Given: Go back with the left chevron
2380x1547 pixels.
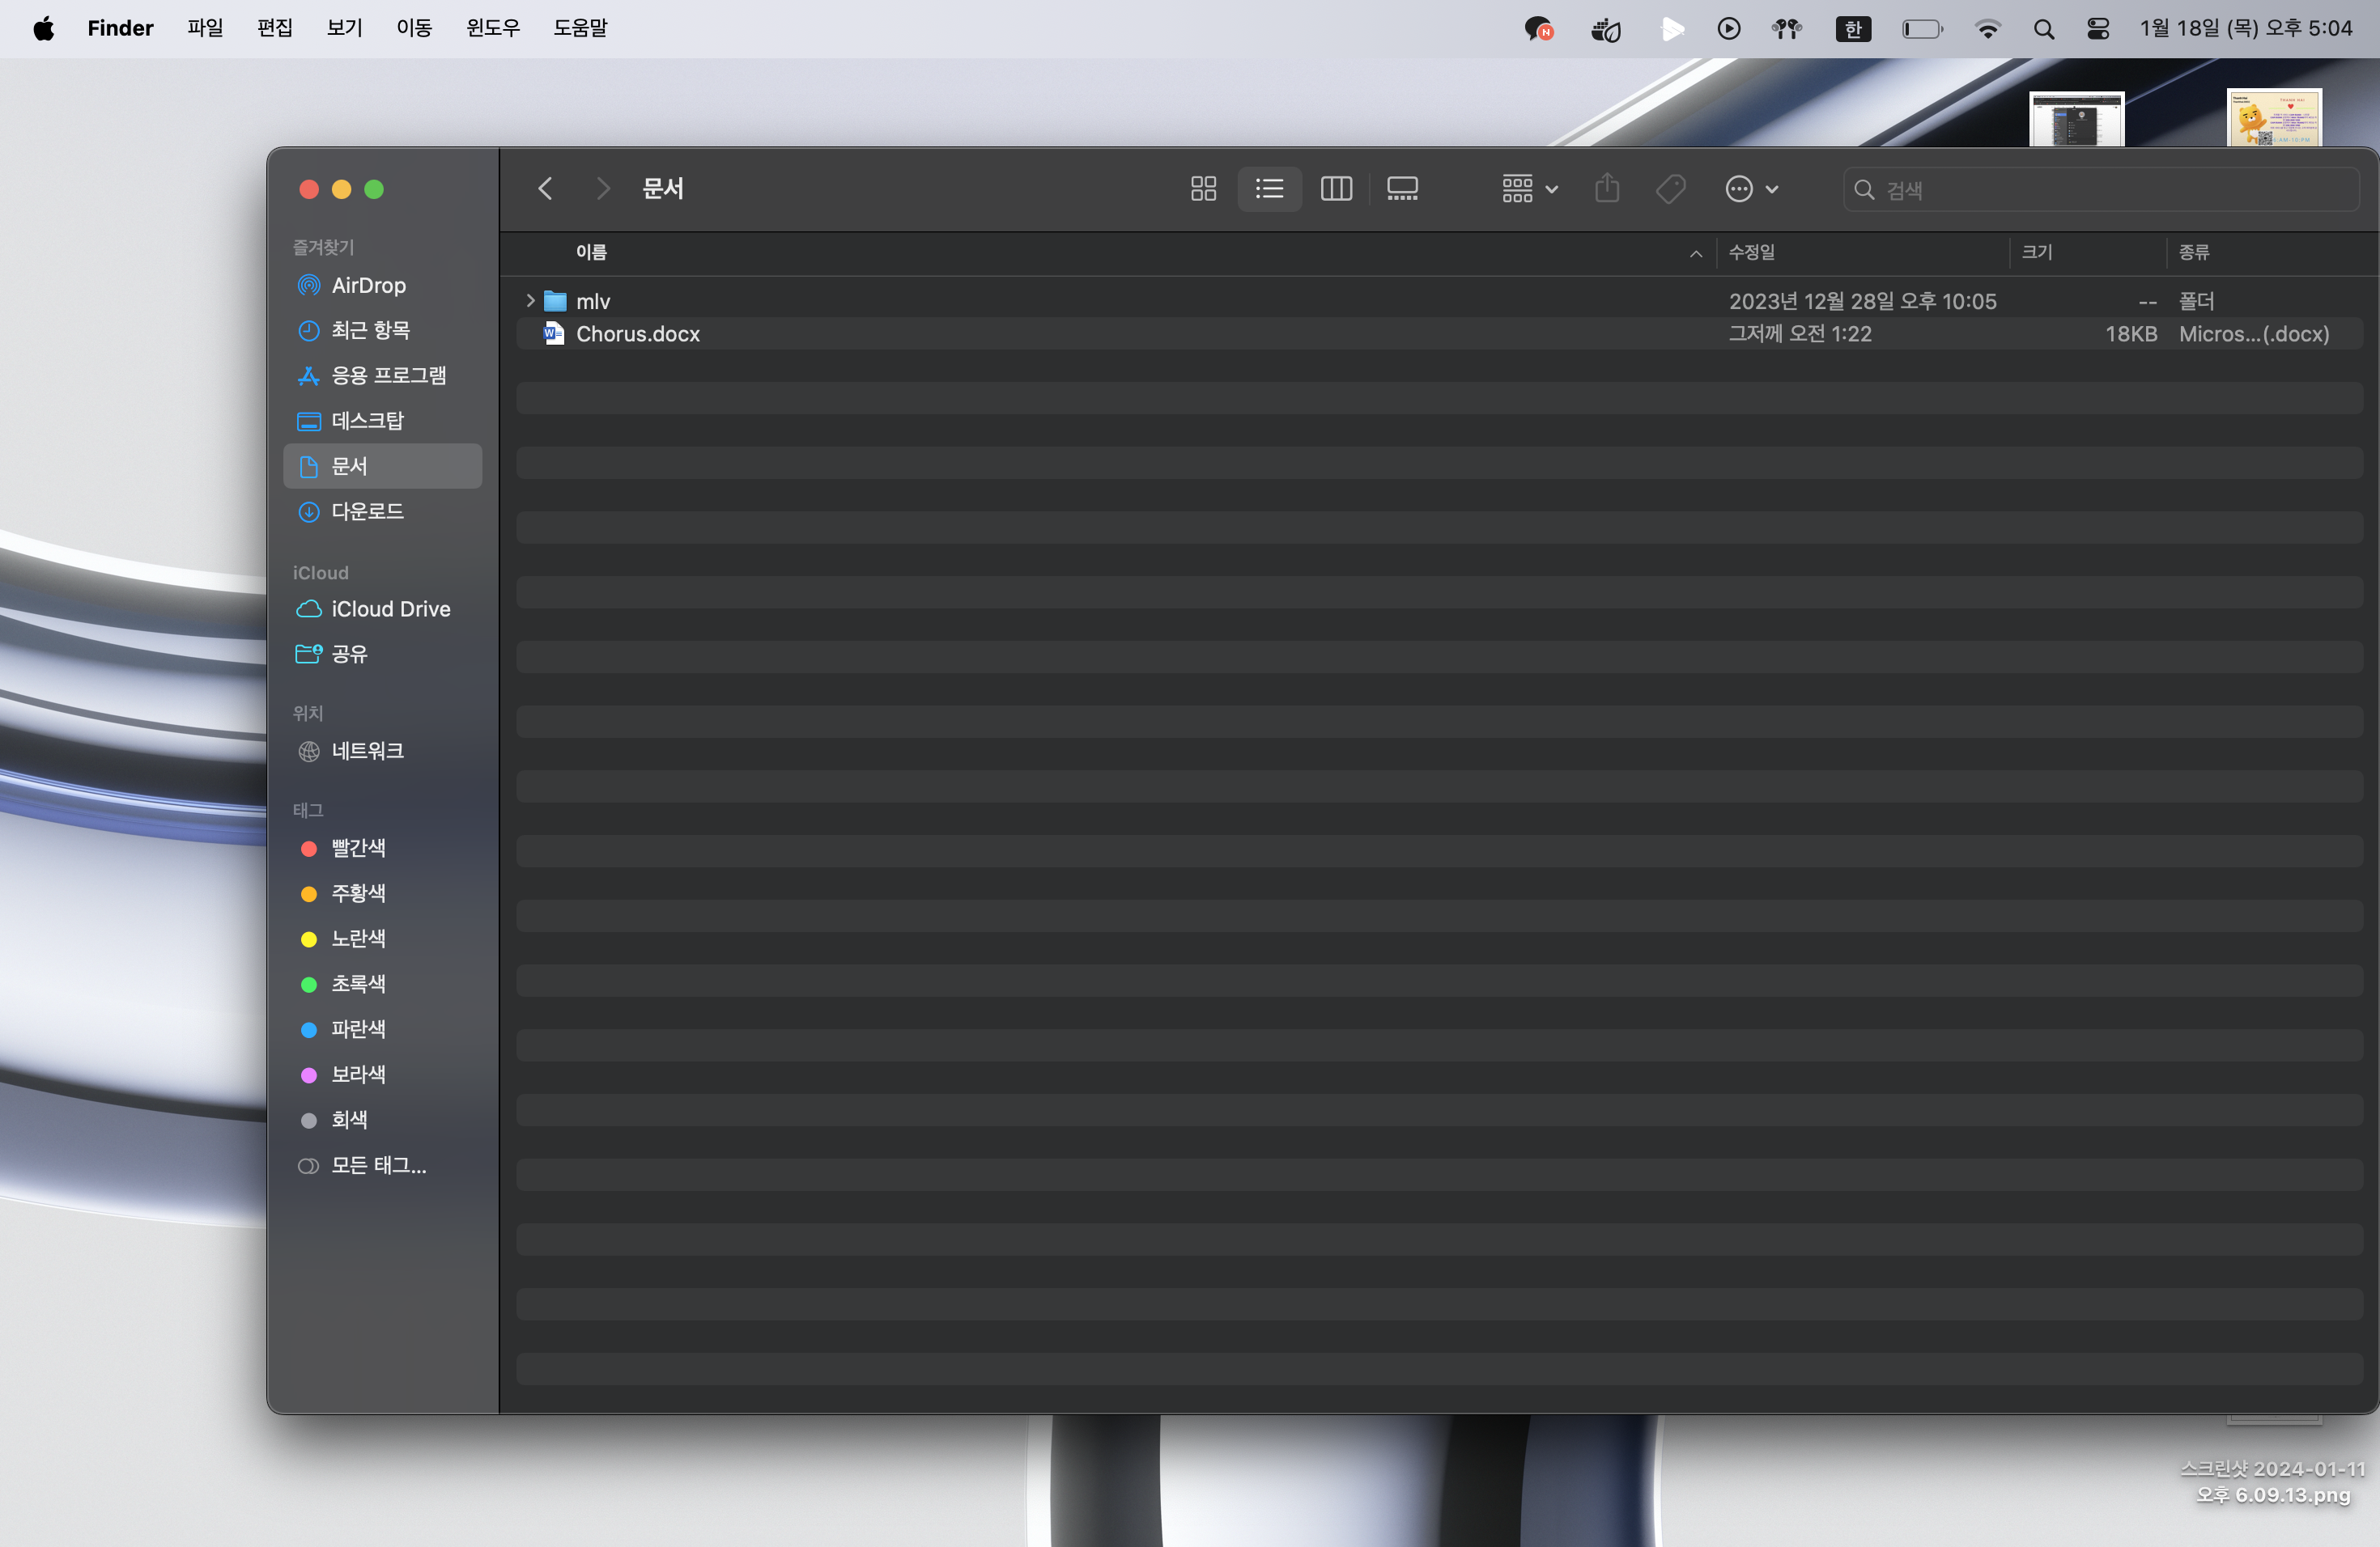Looking at the screenshot, I should click(x=545, y=189).
